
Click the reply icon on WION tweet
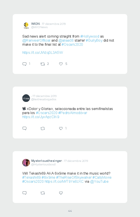coord(24,64)
